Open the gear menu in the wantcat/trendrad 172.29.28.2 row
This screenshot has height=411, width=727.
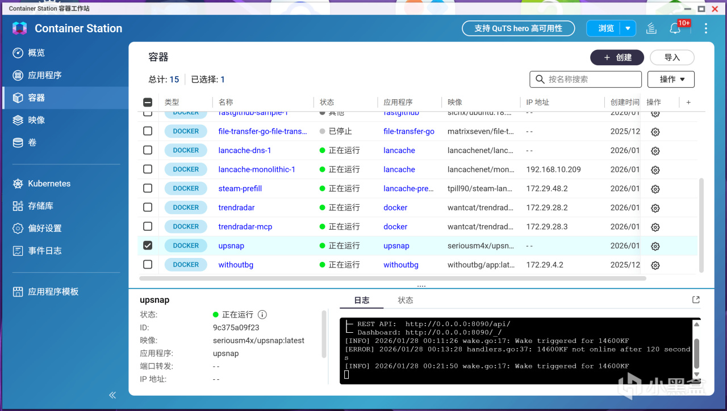pos(655,207)
